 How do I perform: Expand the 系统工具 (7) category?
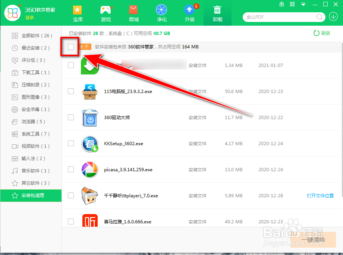pos(31,134)
